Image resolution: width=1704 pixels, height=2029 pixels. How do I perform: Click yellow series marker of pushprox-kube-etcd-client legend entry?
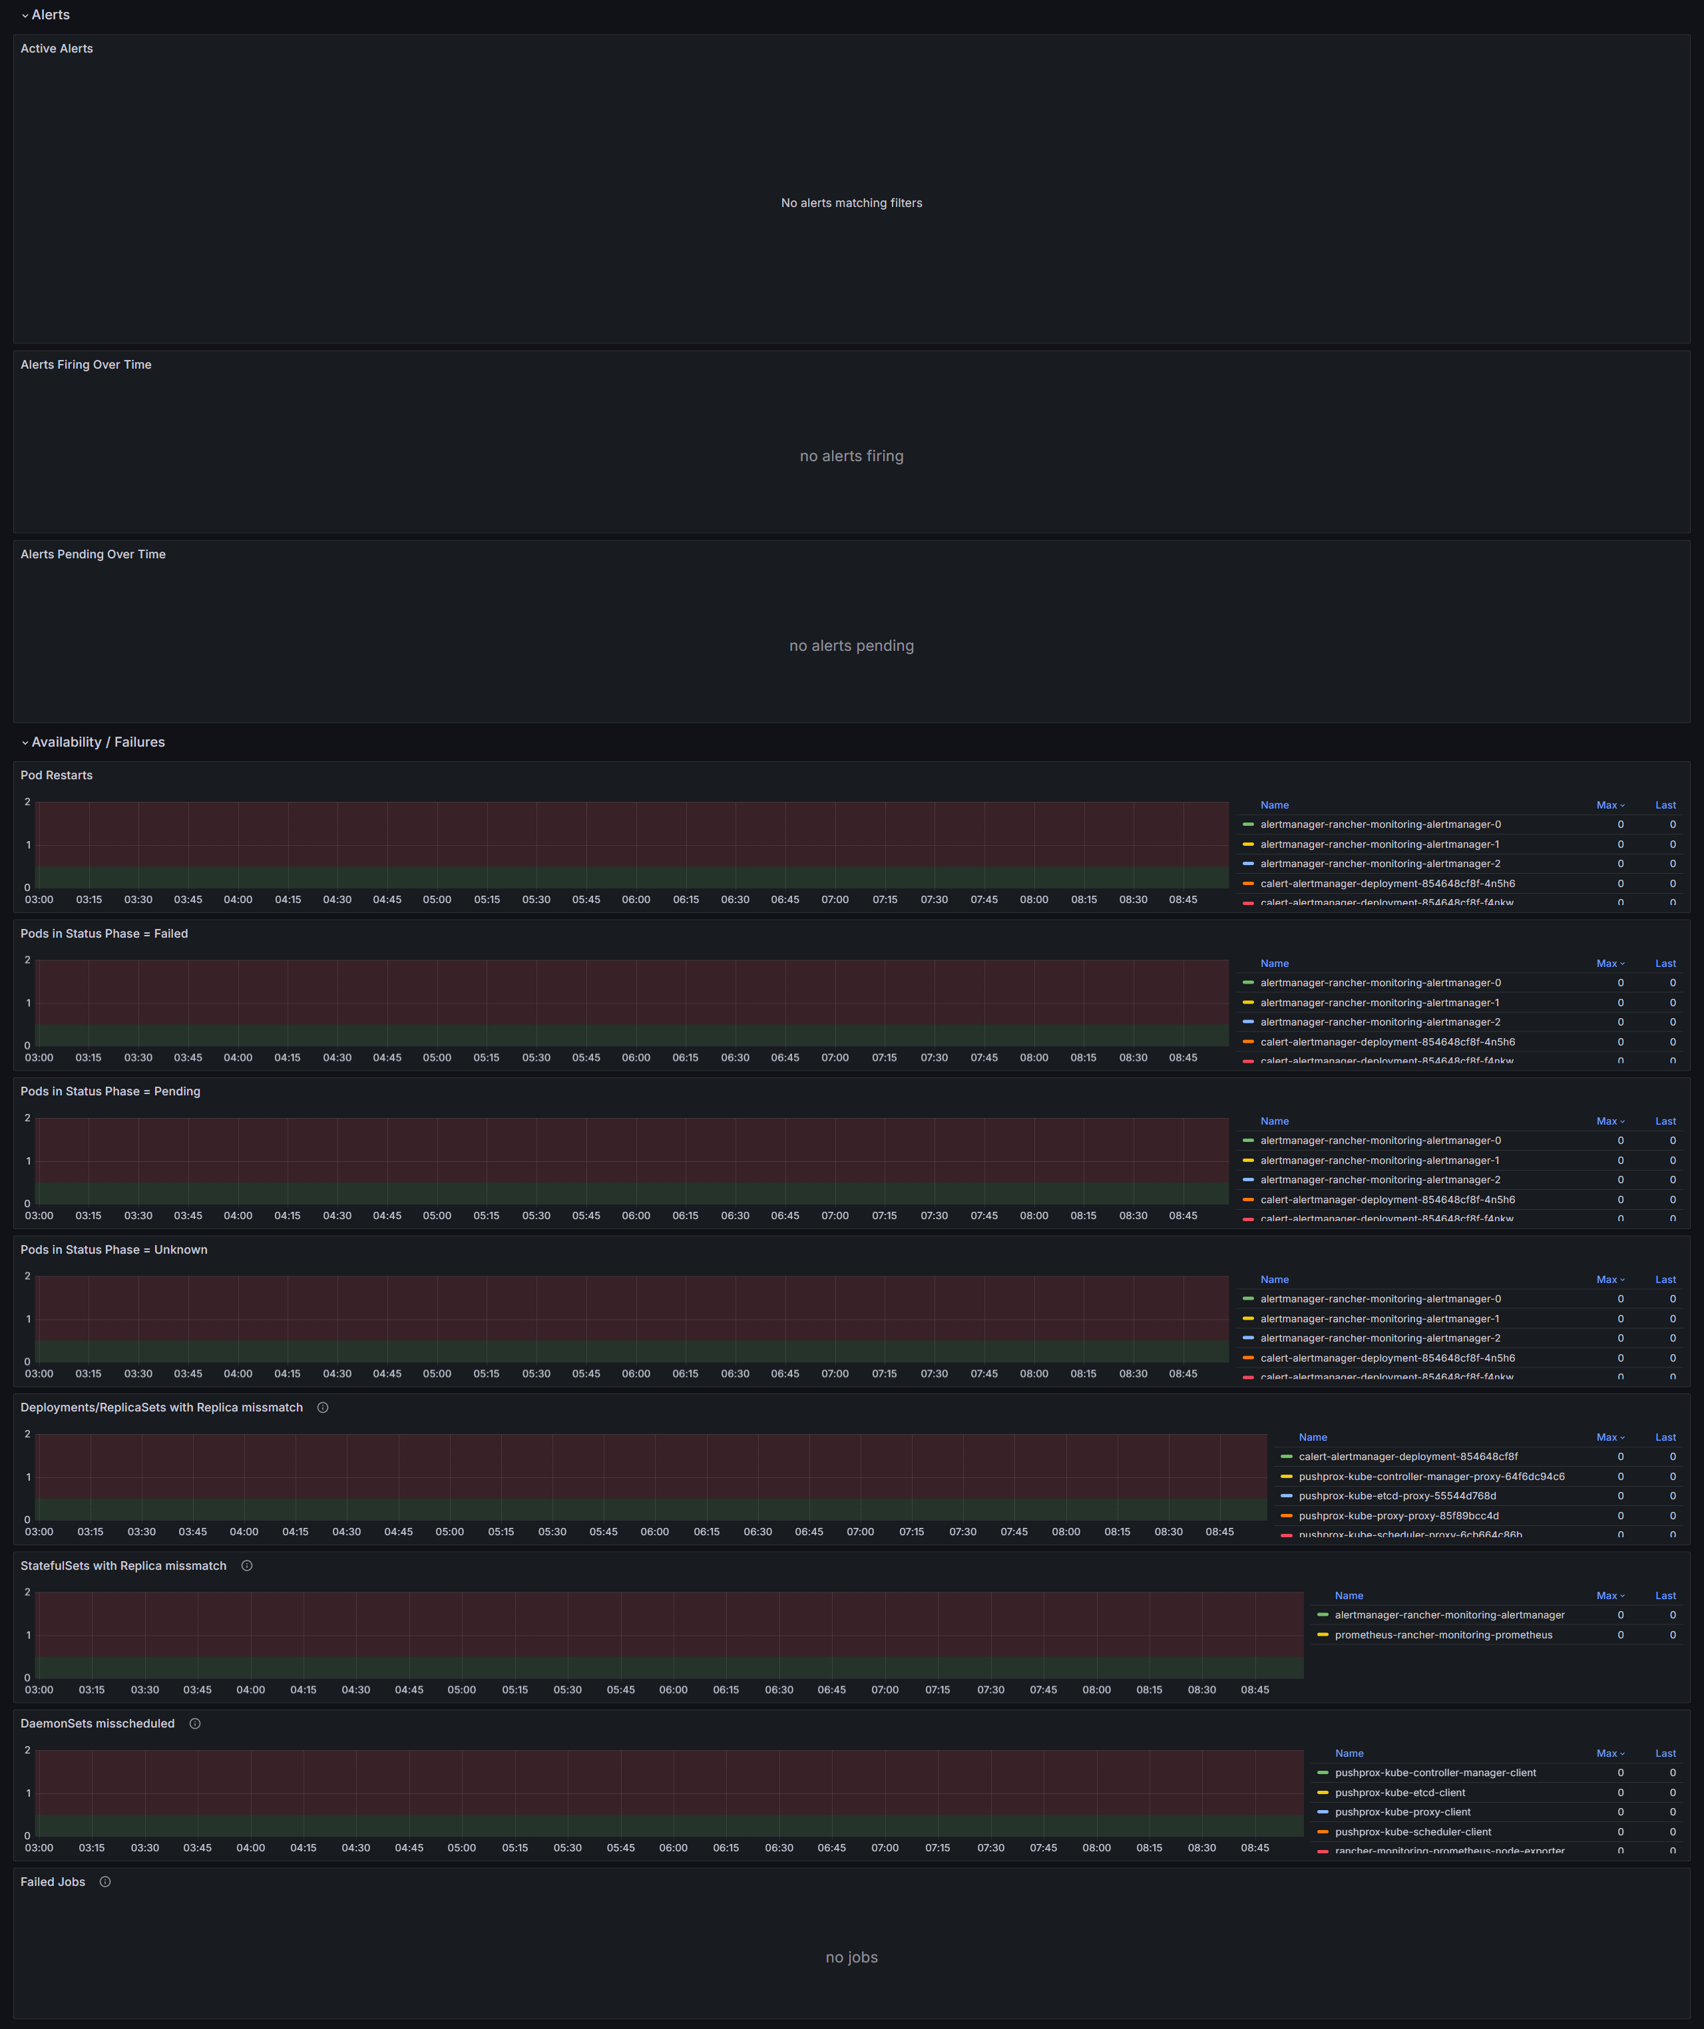click(1322, 1793)
